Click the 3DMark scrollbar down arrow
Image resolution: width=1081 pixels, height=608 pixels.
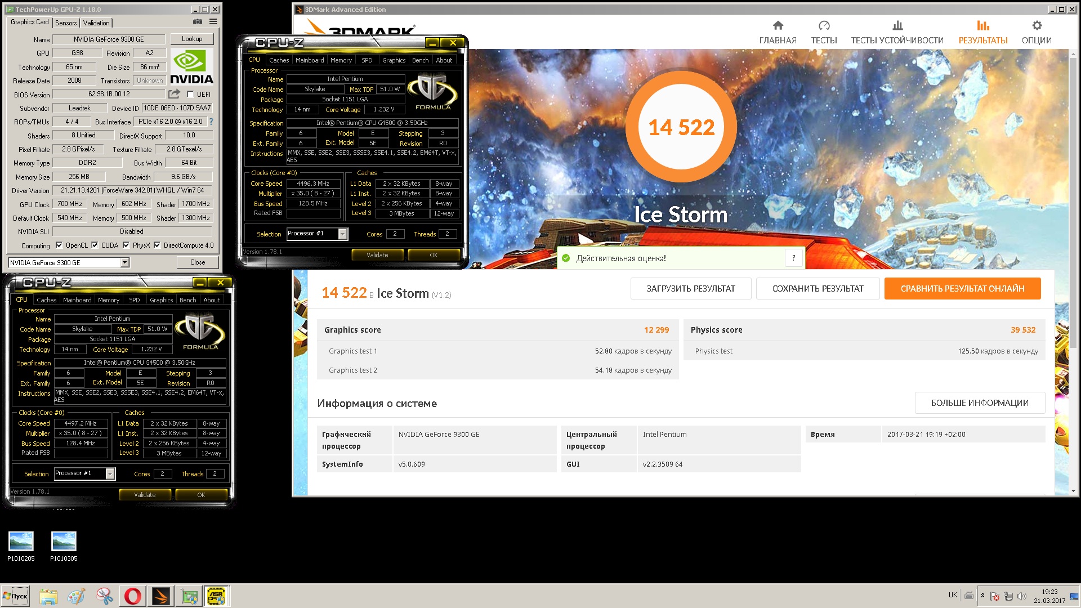tap(1074, 491)
